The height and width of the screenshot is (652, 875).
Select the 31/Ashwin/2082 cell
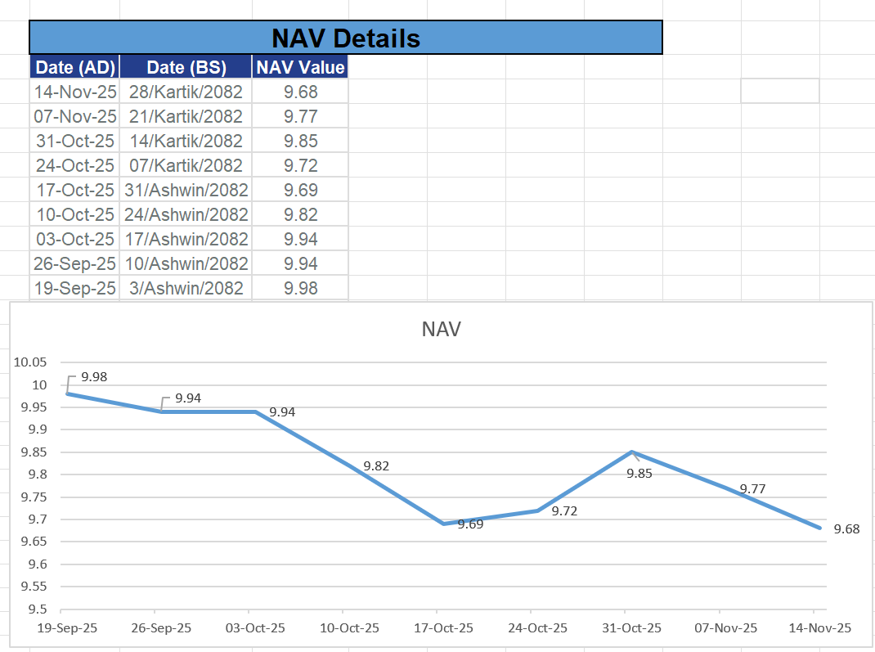coord(186,190)
